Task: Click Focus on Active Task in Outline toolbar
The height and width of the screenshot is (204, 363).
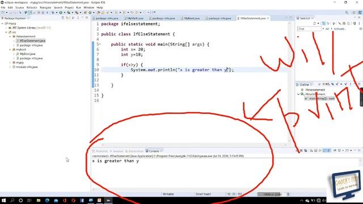Action: click(319, 84)
